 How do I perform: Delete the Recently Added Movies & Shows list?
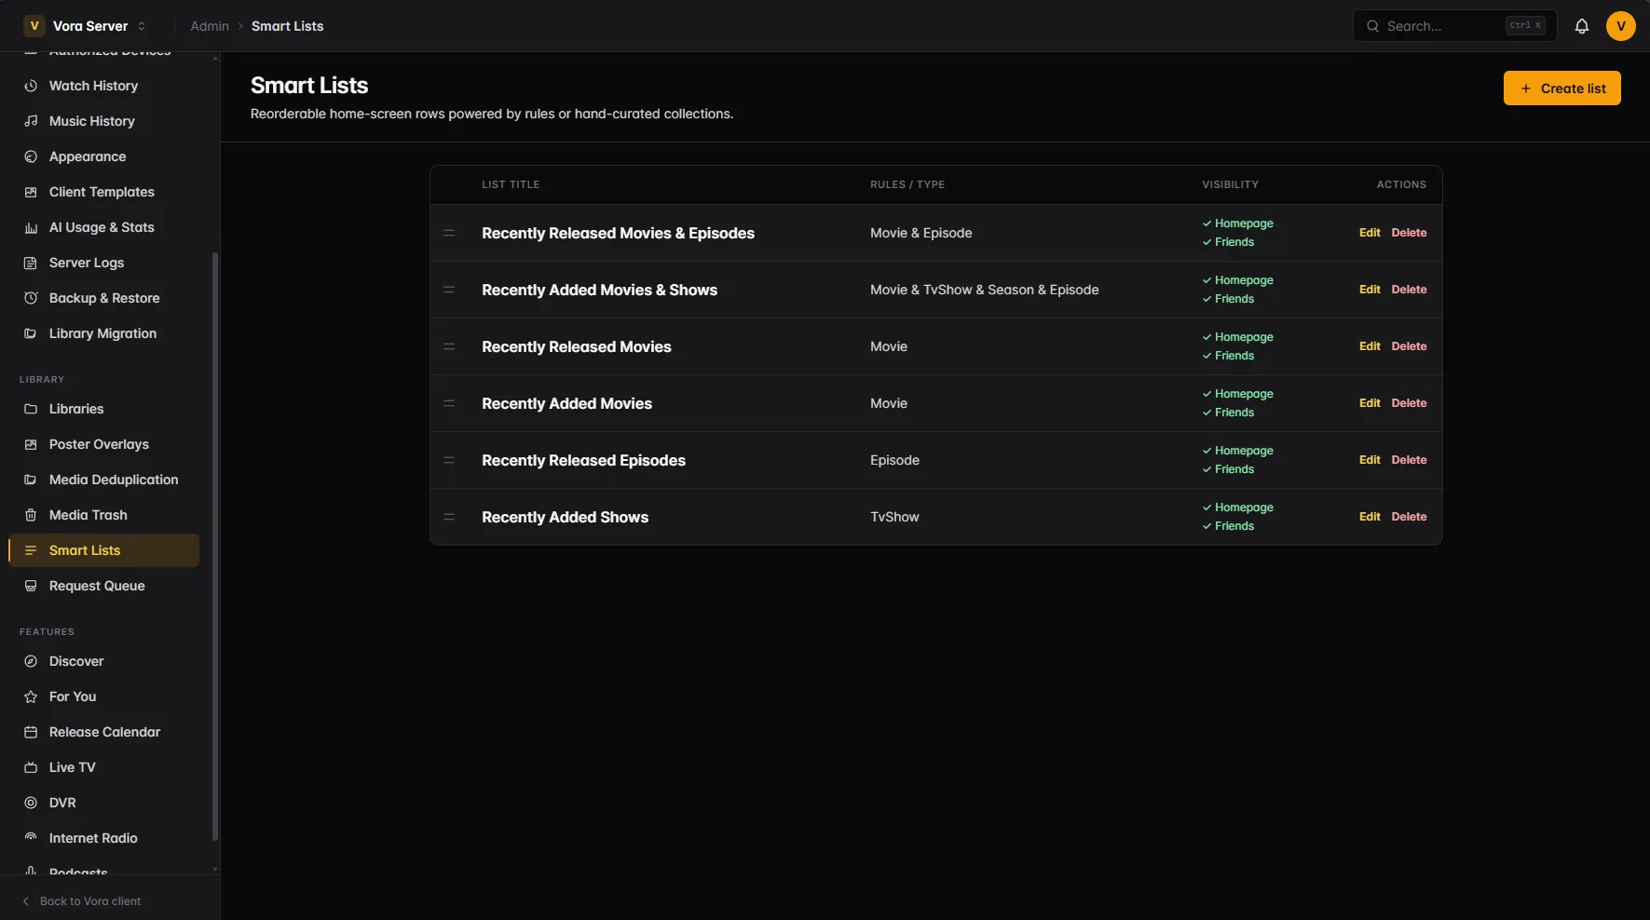[x=1409, y=290]
